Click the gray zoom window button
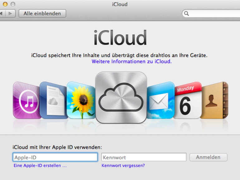The image size is (240, 180). click(13, 4)
